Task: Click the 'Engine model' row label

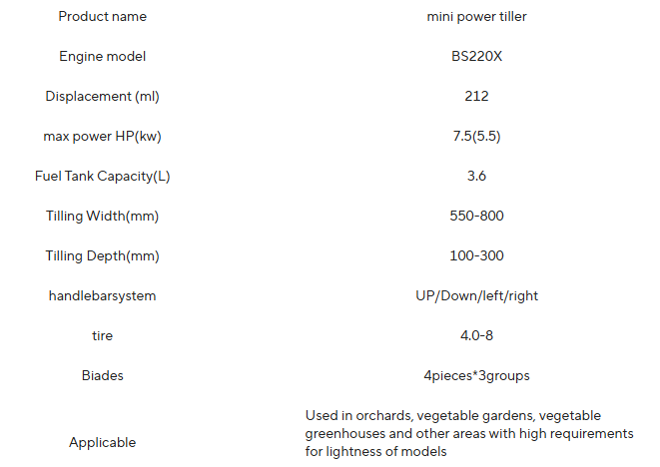Action: pyautogui.click(x=102, y=57)
